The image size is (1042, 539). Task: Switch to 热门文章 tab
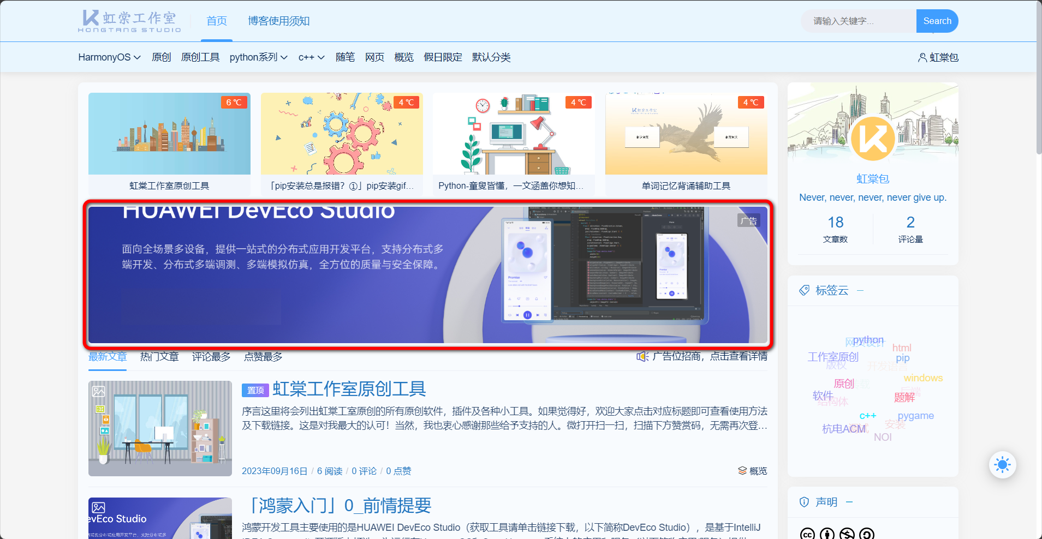click(x=159, y=357)
